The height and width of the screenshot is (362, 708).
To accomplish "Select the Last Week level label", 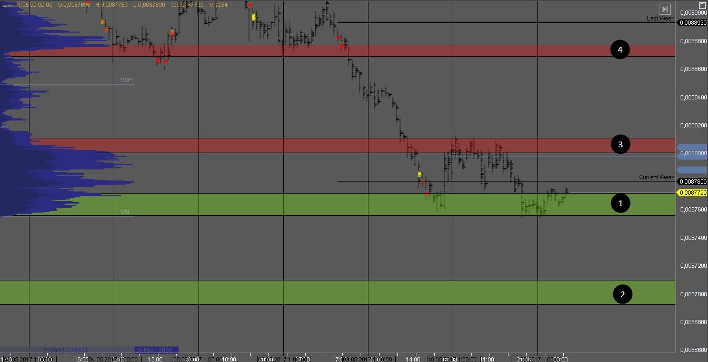I will [660, 18].
